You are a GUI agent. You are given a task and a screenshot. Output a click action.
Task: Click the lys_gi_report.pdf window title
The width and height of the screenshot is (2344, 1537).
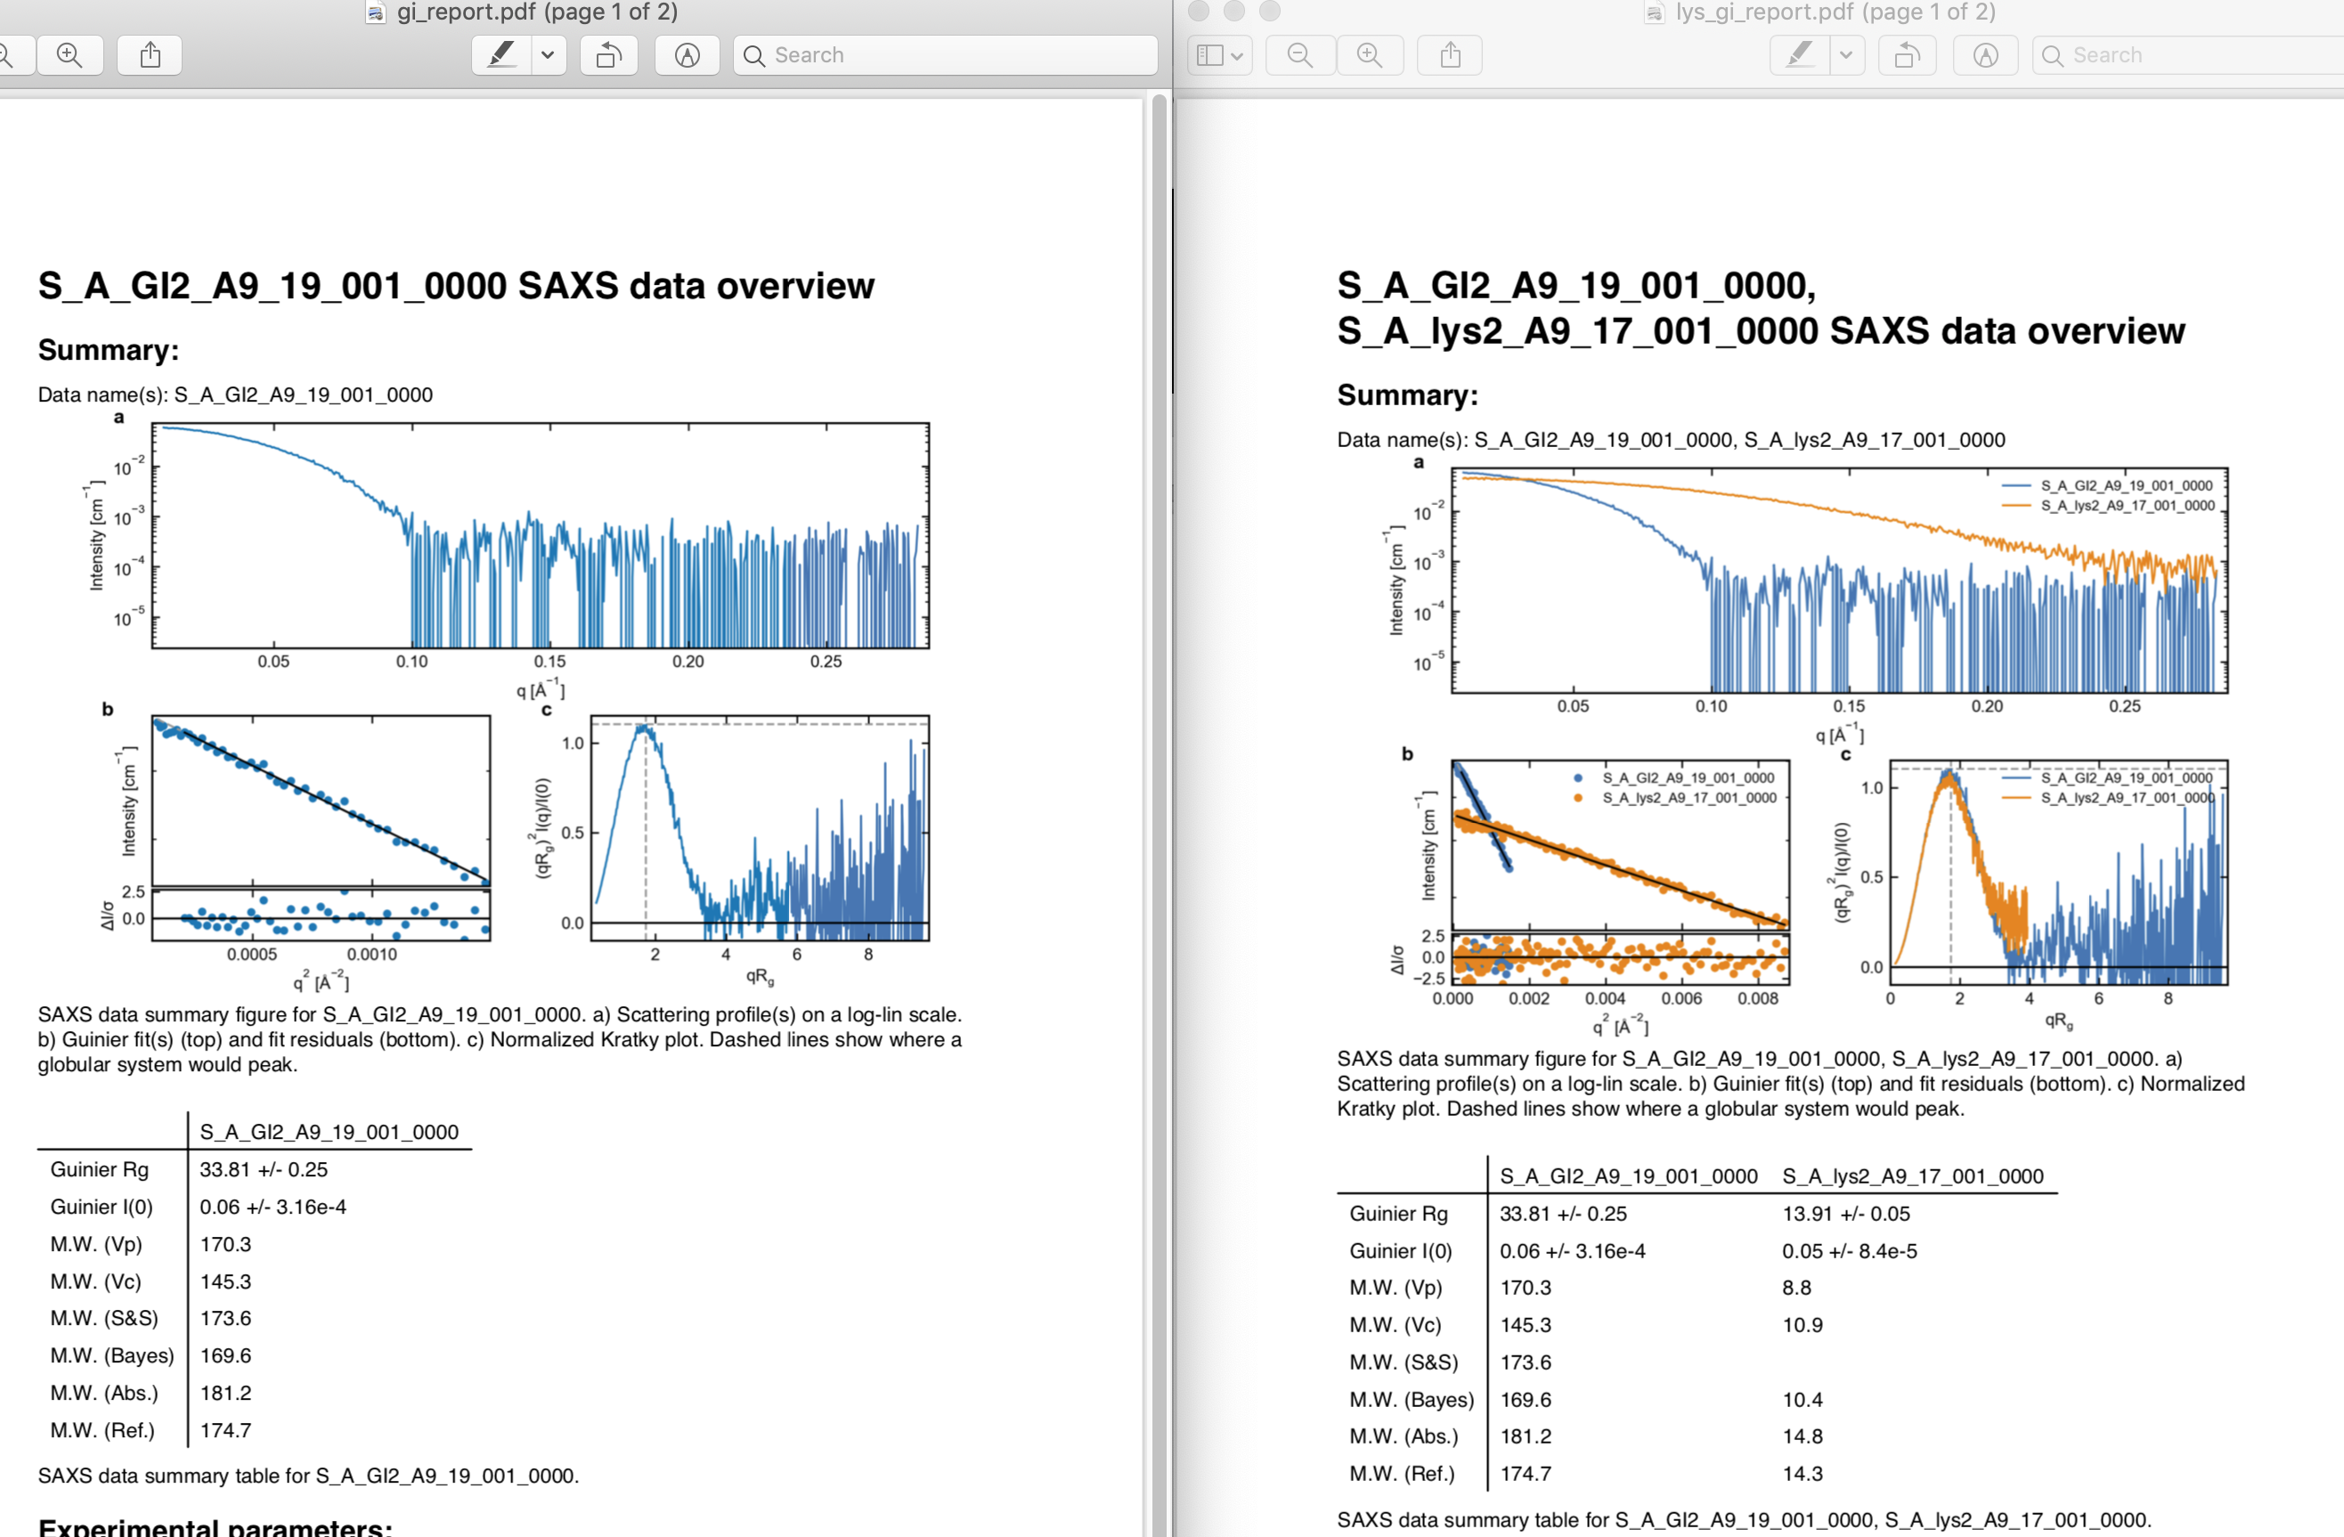pos(1835,12)
